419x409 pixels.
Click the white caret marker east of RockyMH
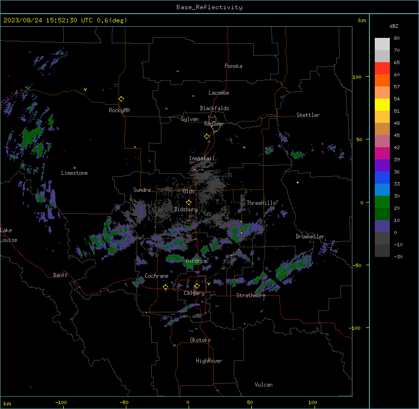coord(166,109)
